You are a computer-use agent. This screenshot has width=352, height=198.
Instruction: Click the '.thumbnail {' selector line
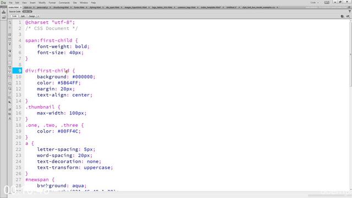[43, 107]
